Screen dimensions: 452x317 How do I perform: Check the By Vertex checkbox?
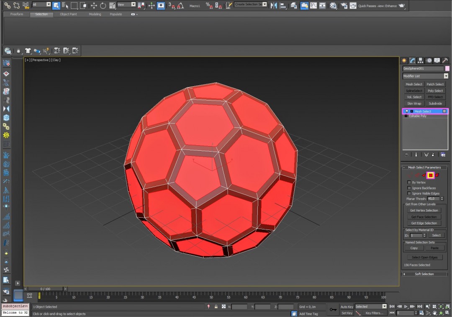(409, 182)
